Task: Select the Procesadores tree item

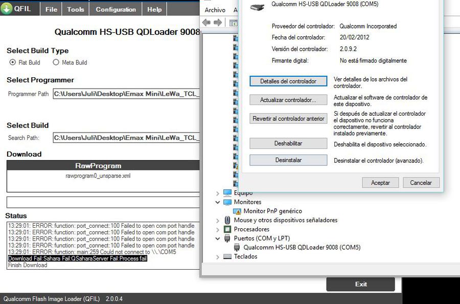Action: tap(251, 229)
